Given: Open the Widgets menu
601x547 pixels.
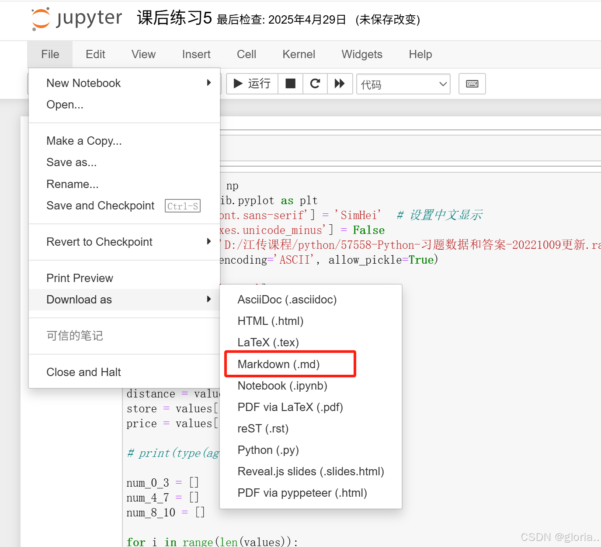Looking at the screenshot, I should click(361, 54).
